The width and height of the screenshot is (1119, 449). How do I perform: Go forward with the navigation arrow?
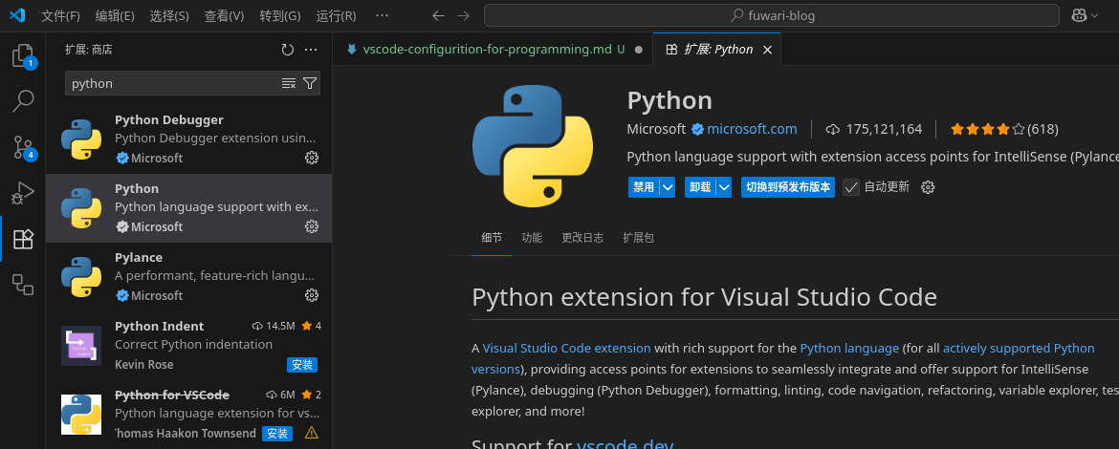[463, 15]
